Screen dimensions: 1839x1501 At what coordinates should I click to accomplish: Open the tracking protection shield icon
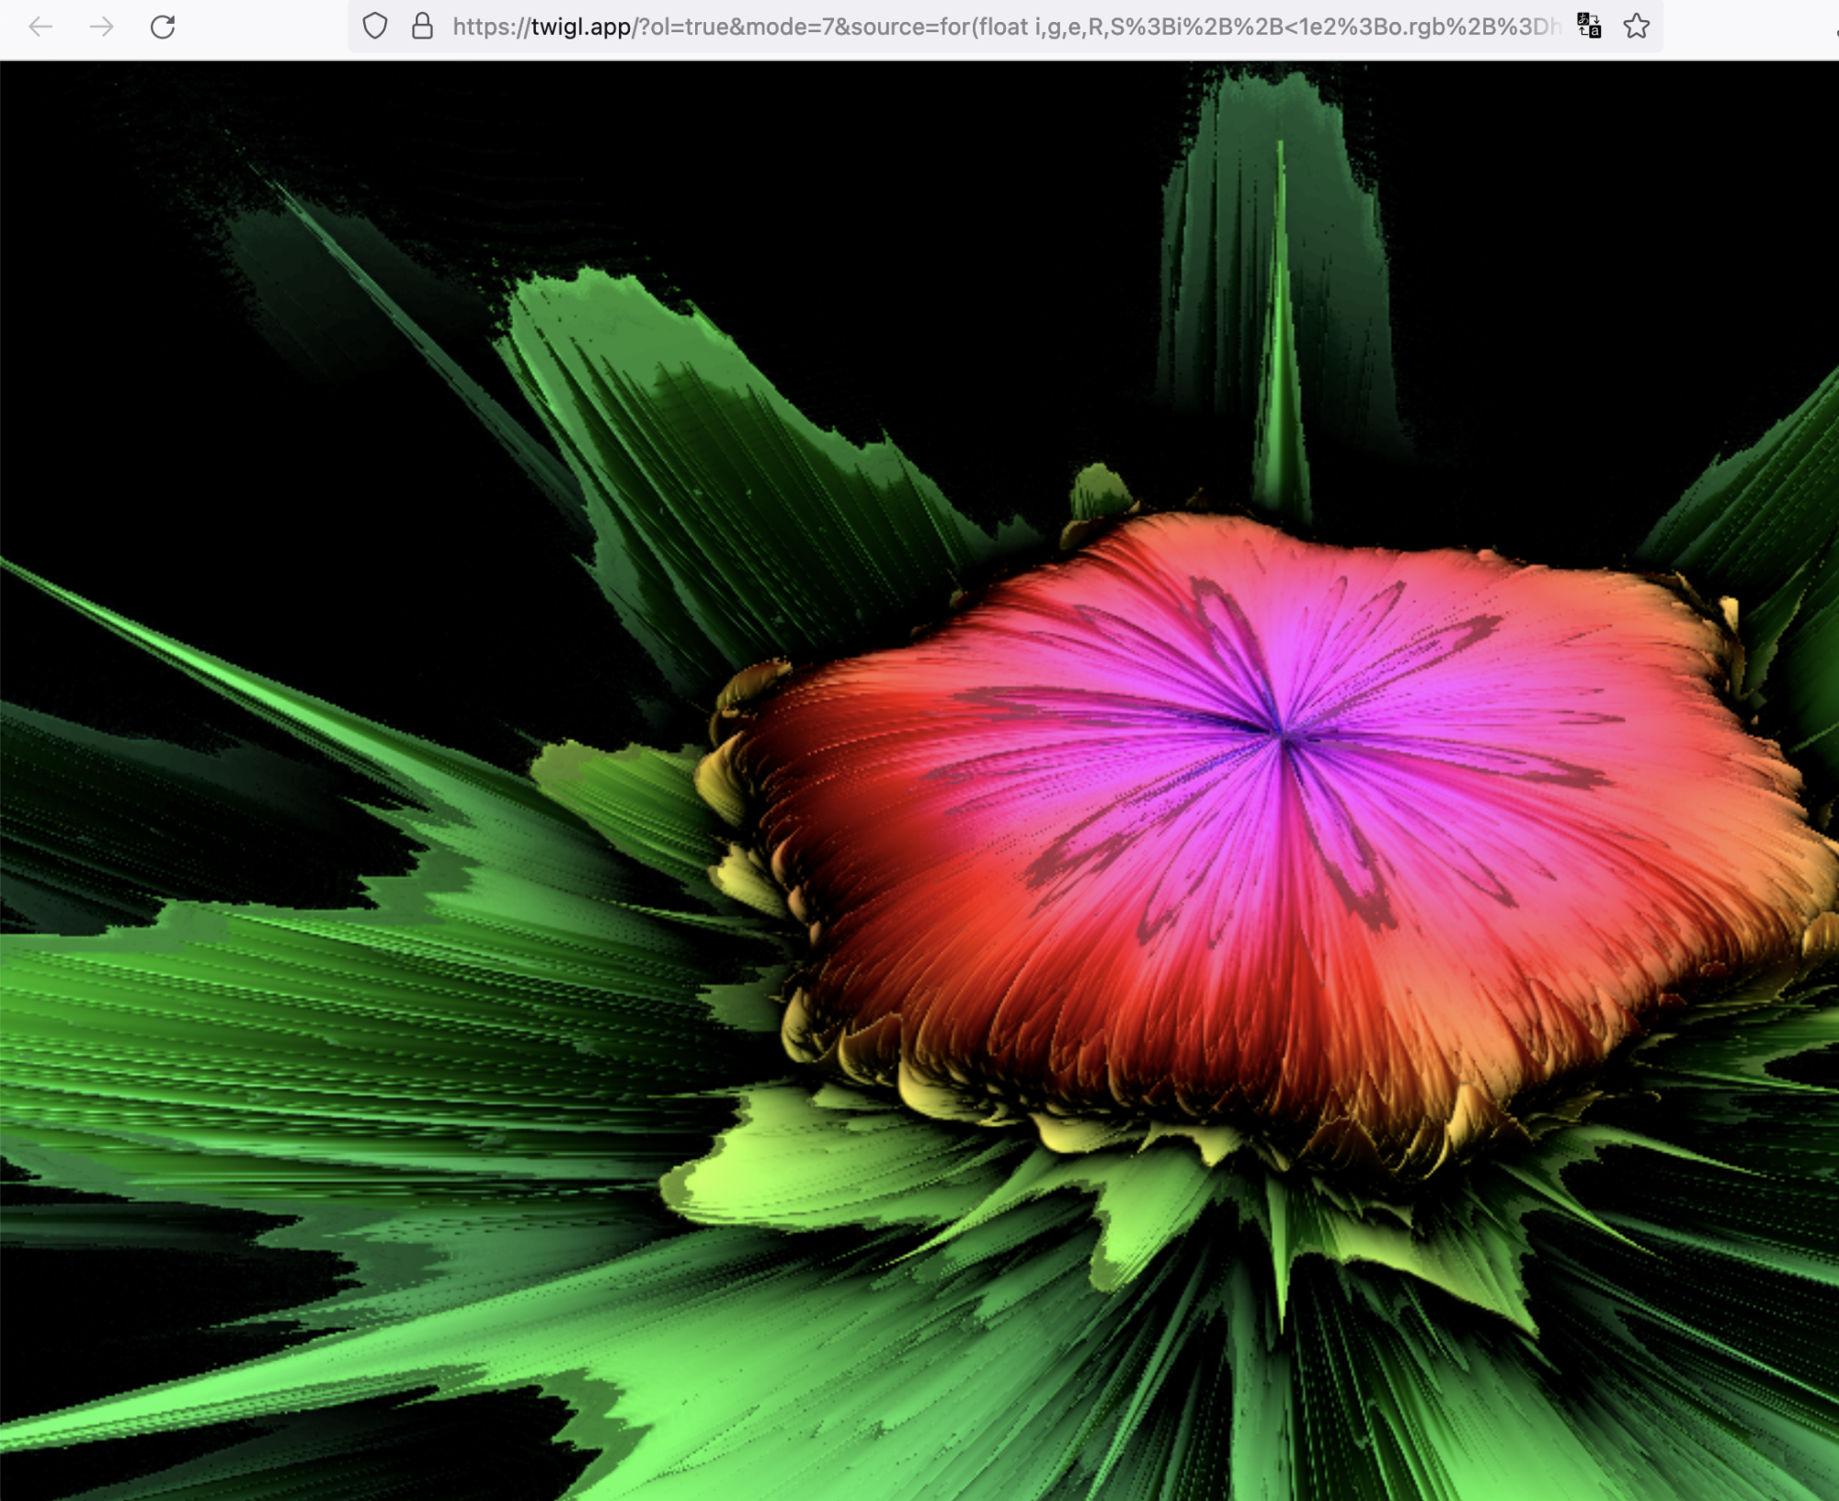click(x=375, y=26)
